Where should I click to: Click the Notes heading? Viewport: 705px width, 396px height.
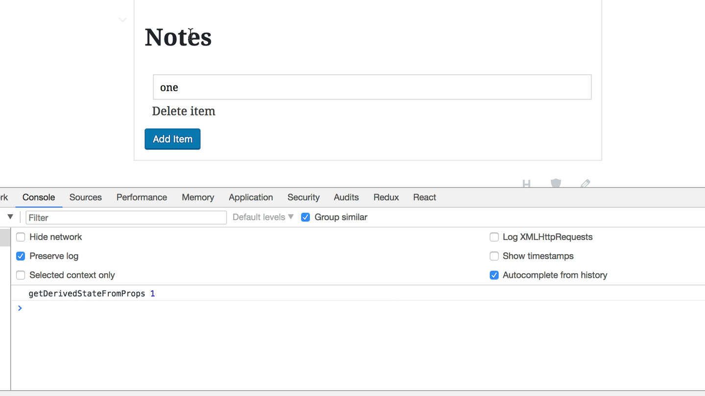[178, 37]
